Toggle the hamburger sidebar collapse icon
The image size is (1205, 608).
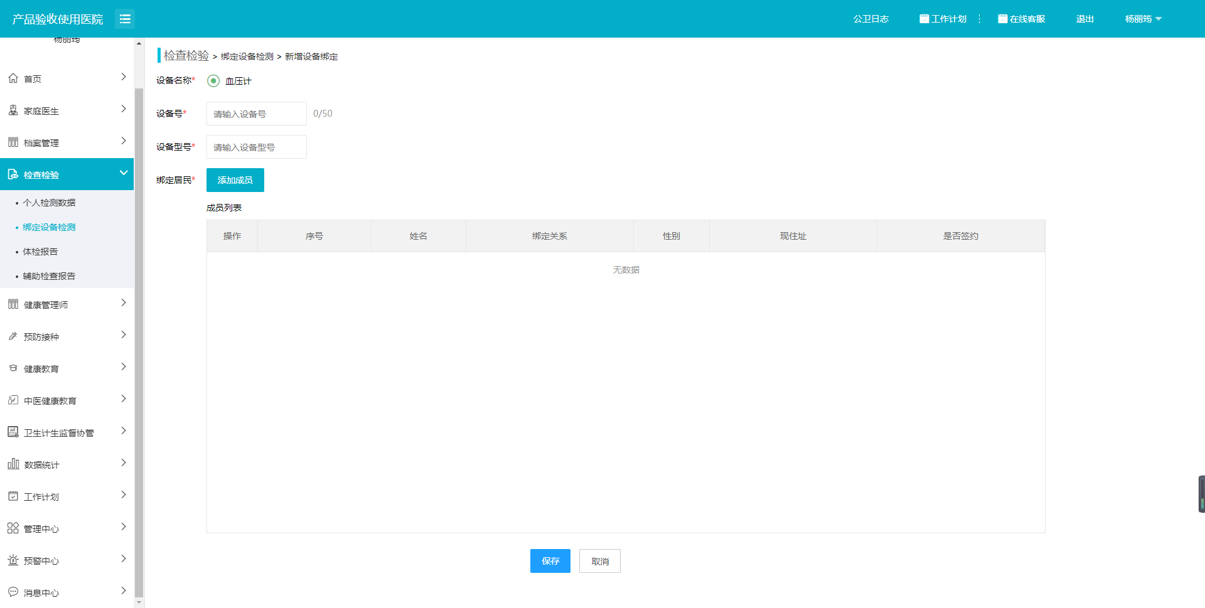click(125, 19)
